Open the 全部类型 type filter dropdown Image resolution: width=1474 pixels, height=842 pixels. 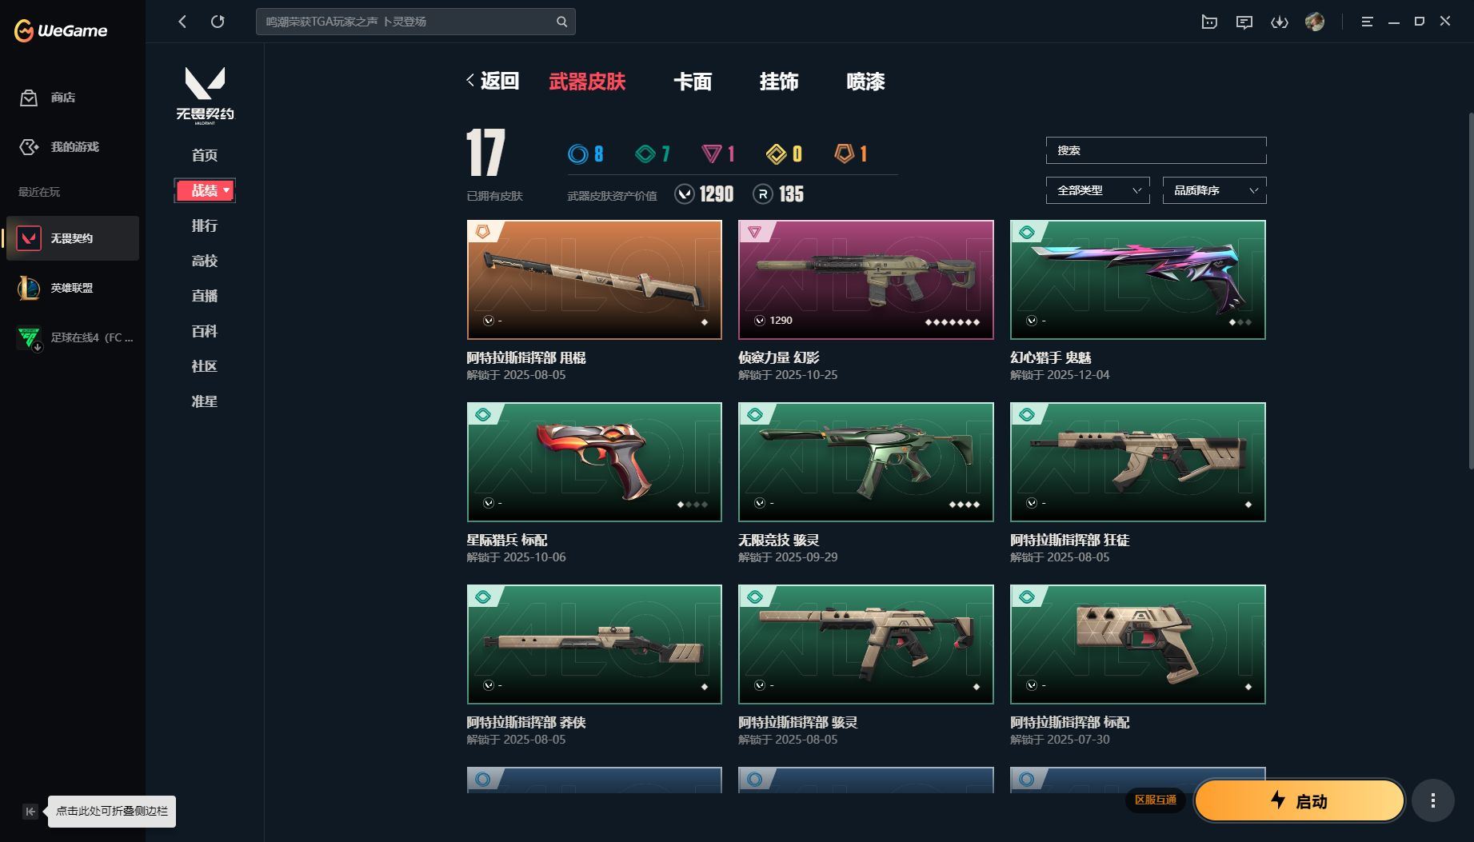(x=1097, y=190)
